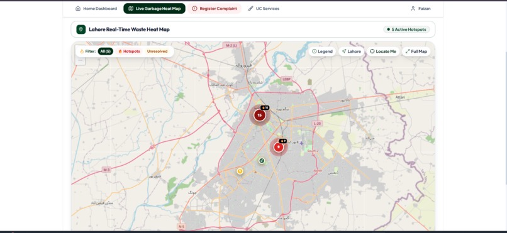Select the Live Garbage Heat Map tab

[x=154, y=9]
